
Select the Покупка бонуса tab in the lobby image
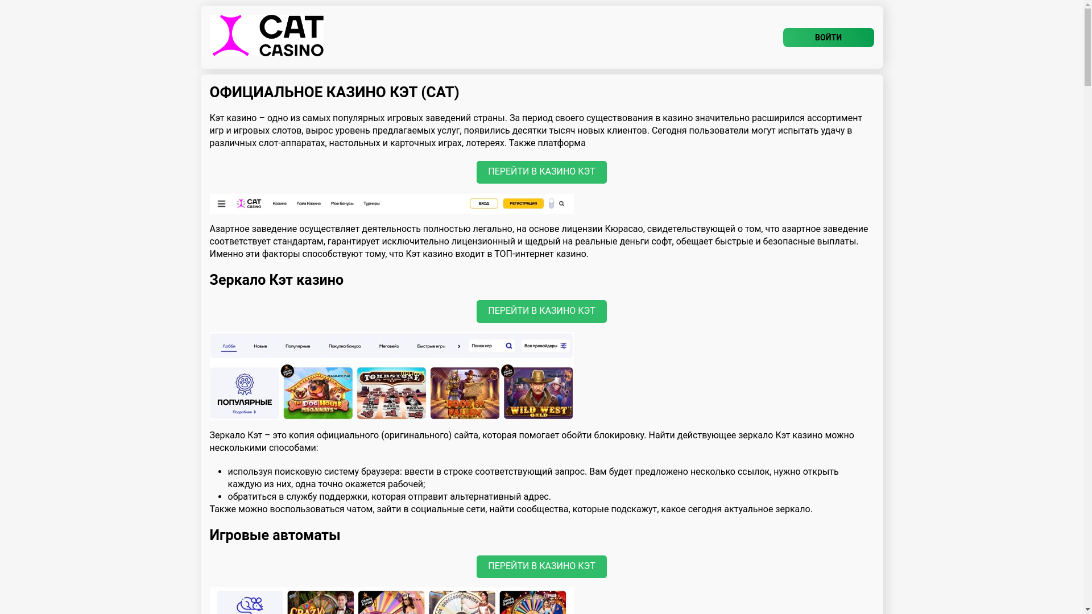(345, 346)
